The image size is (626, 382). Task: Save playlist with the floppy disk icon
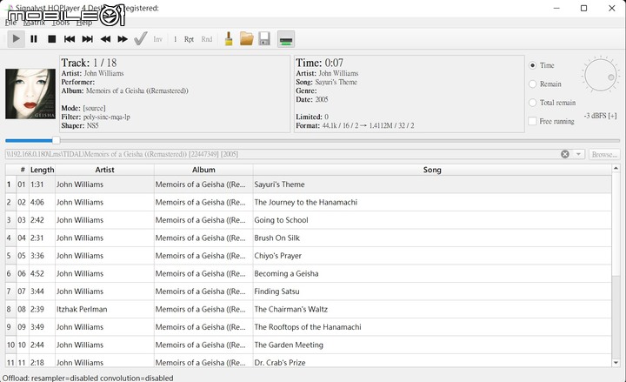pyautogui.click(x=264, y=39)
